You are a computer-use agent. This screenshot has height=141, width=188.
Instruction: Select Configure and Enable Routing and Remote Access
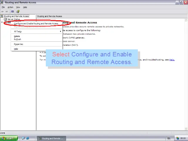point(36,23)
